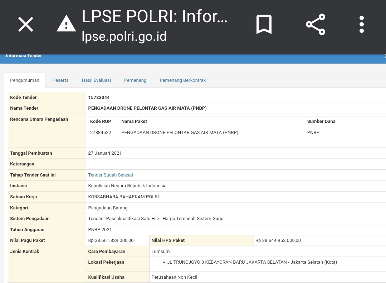Go to the Pemenang tab
Screen dimensions: 386x283
coord(135,80)
